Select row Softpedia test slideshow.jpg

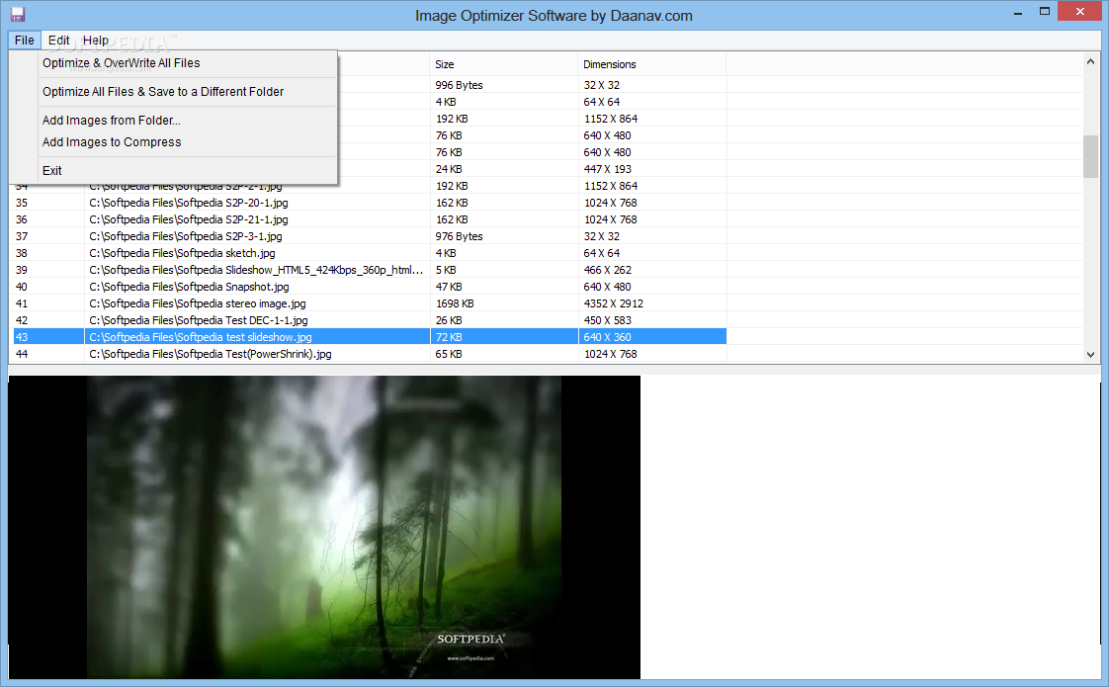tap(370, 337)
